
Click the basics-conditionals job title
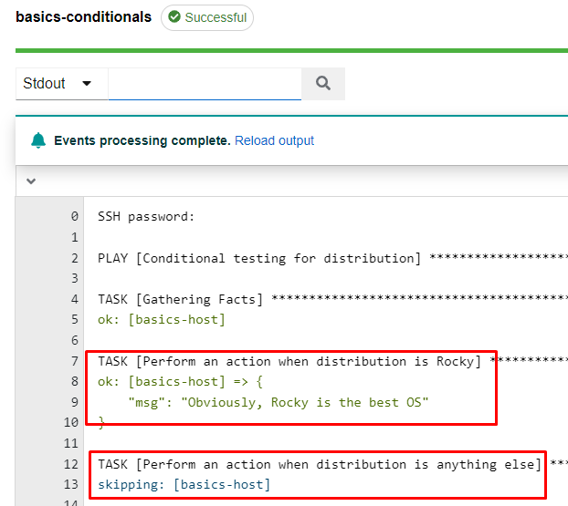(84, 16)
